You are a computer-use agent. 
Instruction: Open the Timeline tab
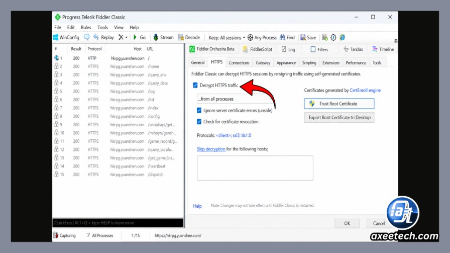click(x=383, y=49)
